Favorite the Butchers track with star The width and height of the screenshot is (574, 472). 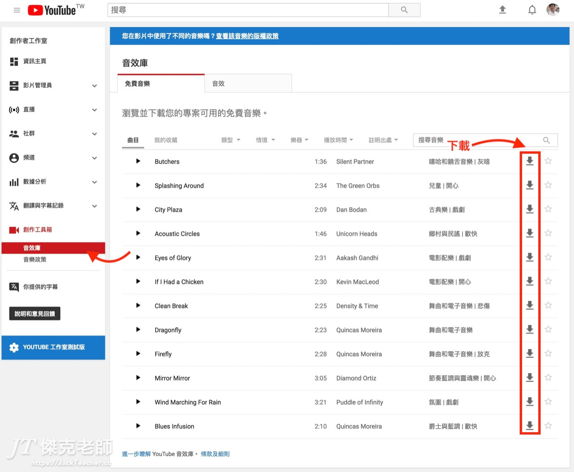548,161
